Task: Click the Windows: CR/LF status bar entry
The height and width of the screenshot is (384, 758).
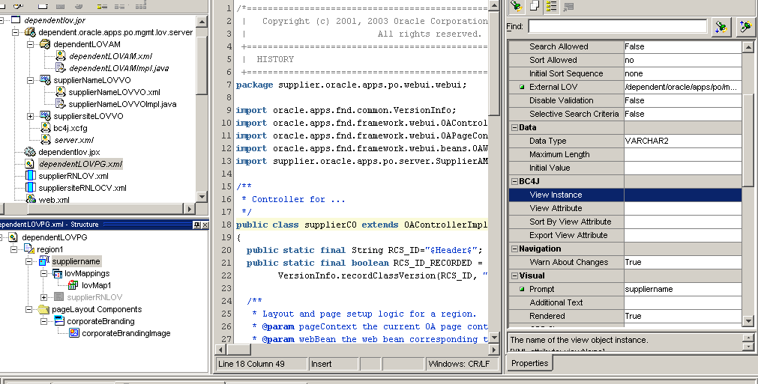Action: pyautogui.click(x=462, y=364)
